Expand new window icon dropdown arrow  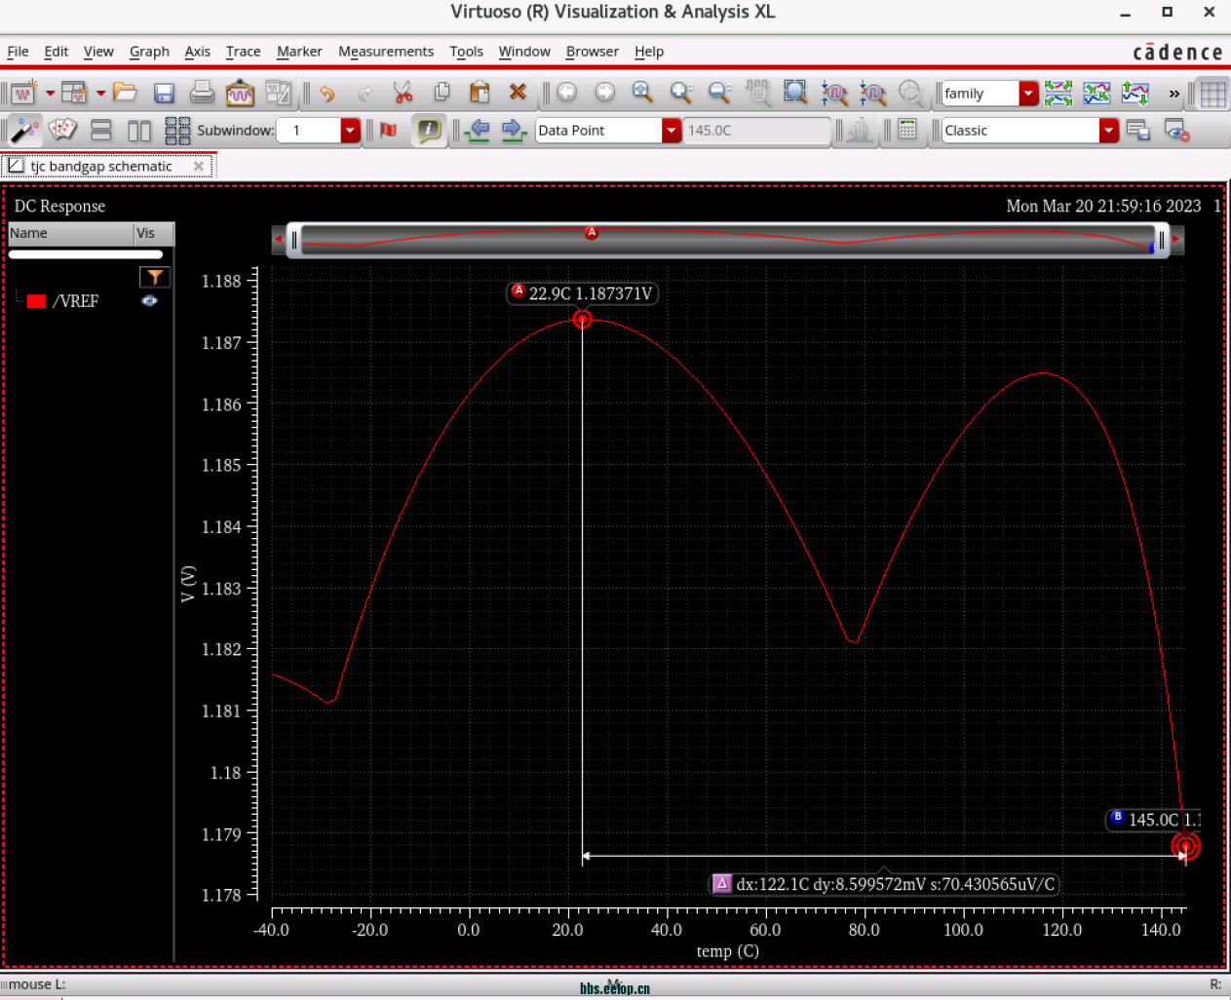[50, 94]
